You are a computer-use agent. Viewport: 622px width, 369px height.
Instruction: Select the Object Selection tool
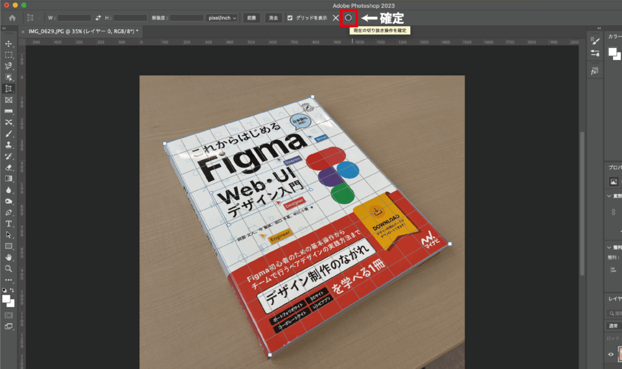[x=8, y=77]
